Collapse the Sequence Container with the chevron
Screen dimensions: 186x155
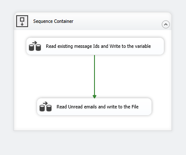[x=166, y=24]
